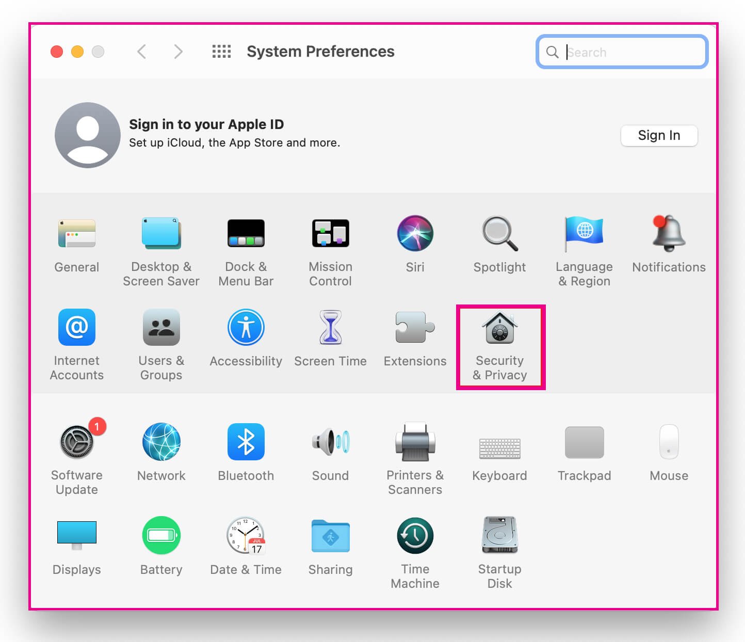Click the Sign In button
Viewport: 745px width, 642px height.
tap(659, 135)
